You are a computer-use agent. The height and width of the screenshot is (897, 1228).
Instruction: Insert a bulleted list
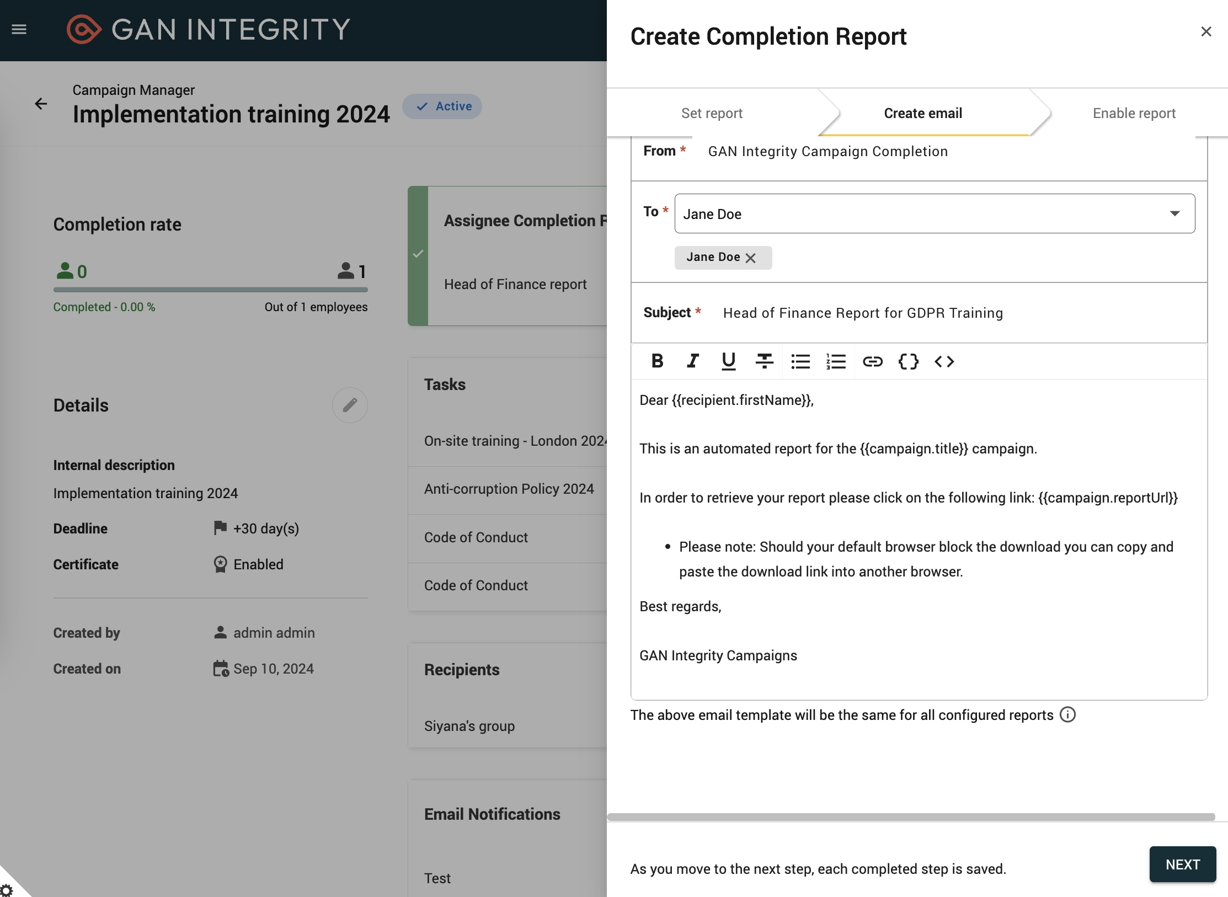(x=800, y=361)
